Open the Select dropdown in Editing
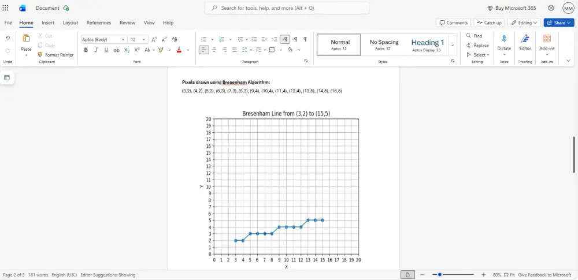 (x=478, y=55)
